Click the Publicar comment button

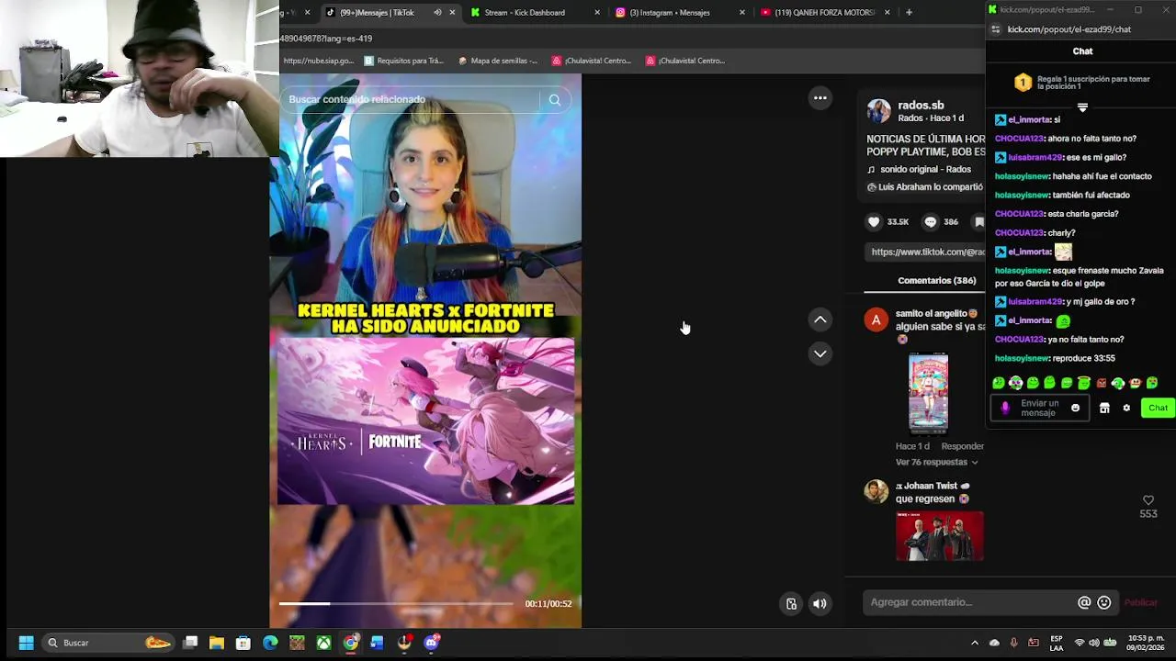[x=1140, y=602]
